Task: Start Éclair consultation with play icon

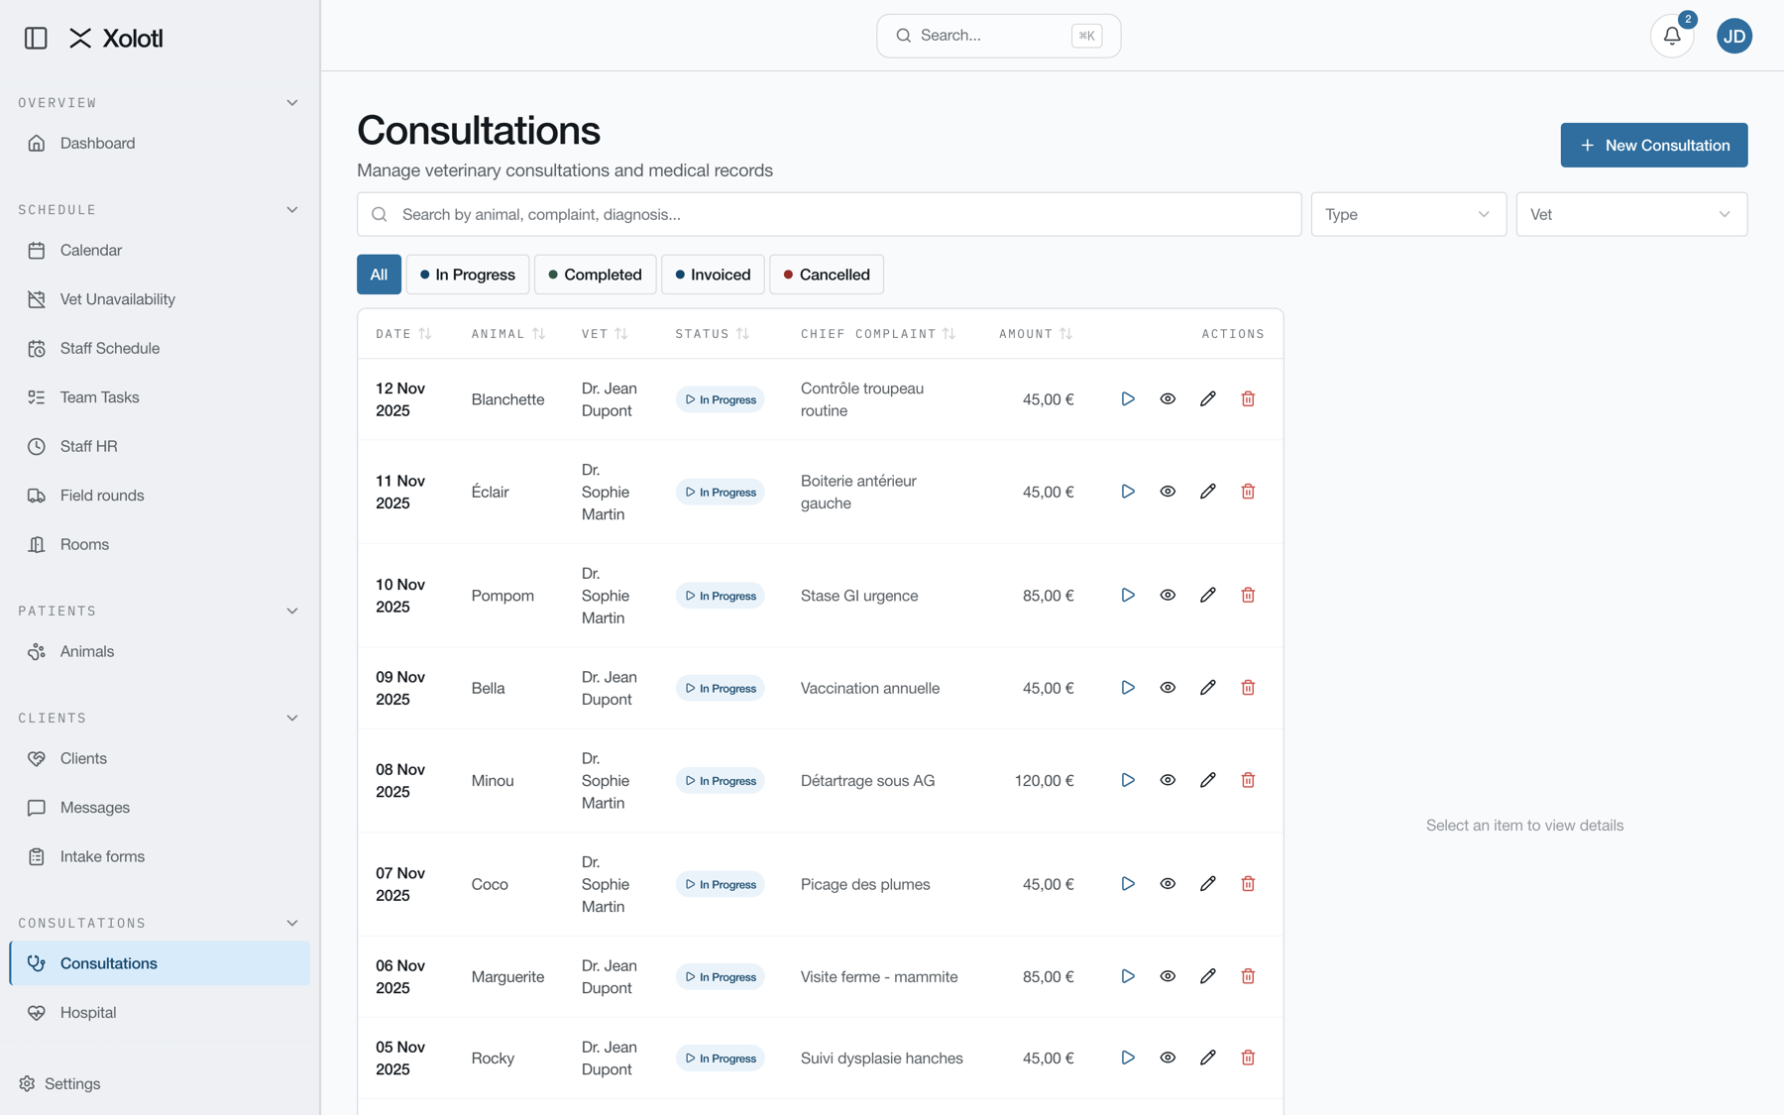Action: pyautogui.click(x=1128, y=492)
